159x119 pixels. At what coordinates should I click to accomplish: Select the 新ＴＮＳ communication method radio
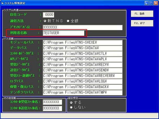(x=45, y=21)
